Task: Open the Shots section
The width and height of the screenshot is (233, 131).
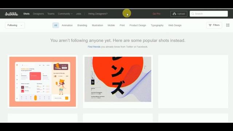Action: click(26, 14)
